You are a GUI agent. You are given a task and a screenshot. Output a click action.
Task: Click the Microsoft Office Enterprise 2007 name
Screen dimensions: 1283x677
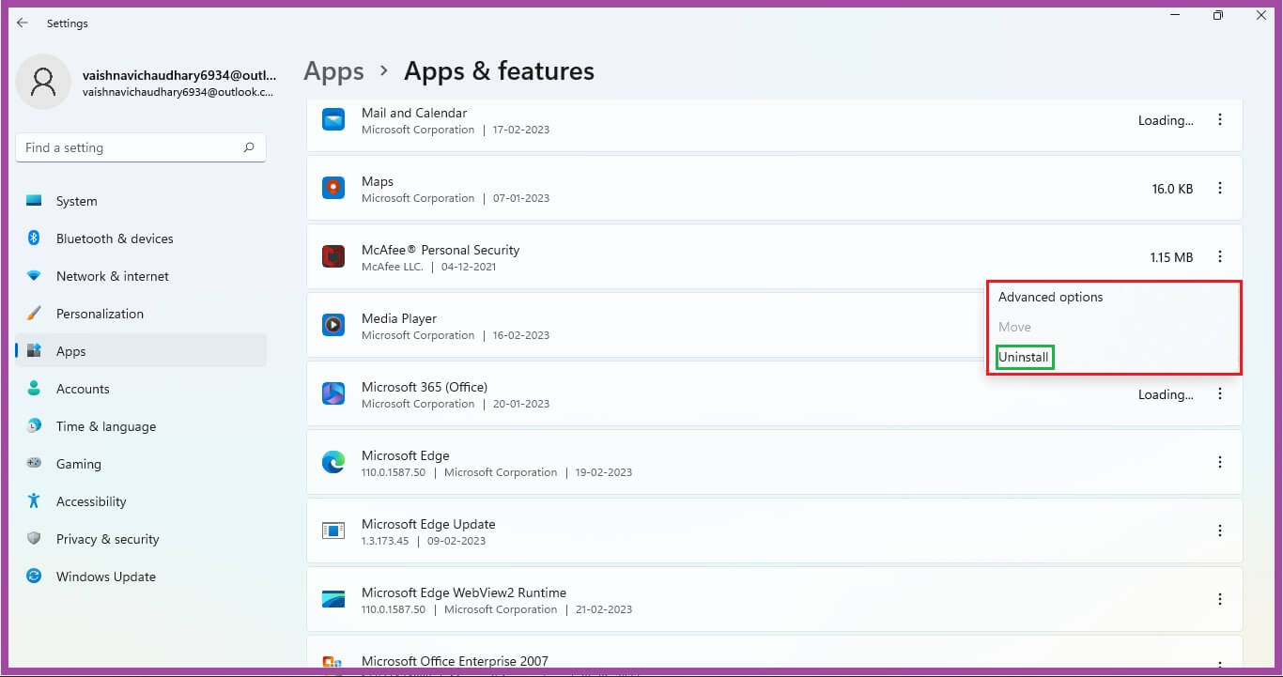point(455,661)
